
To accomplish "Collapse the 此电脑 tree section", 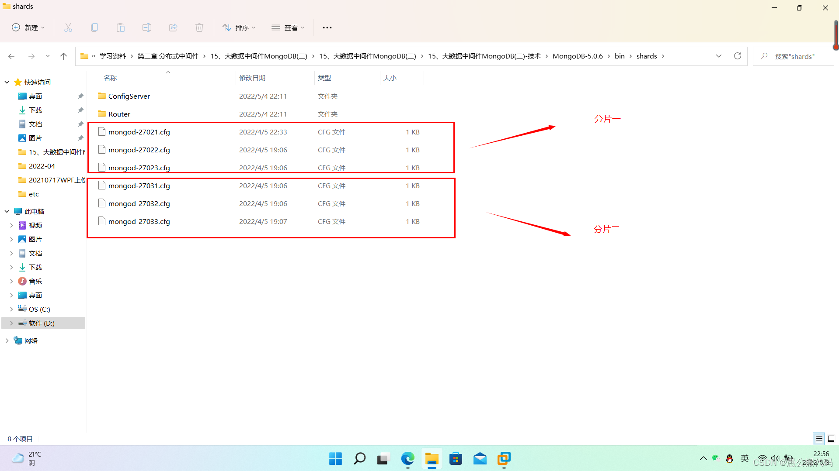I will pos(7,211).
